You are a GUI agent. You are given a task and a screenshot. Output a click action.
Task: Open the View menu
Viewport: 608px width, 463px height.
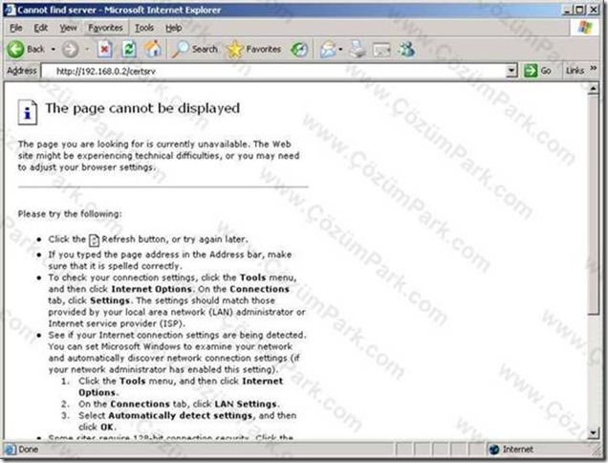pos(68,28)
